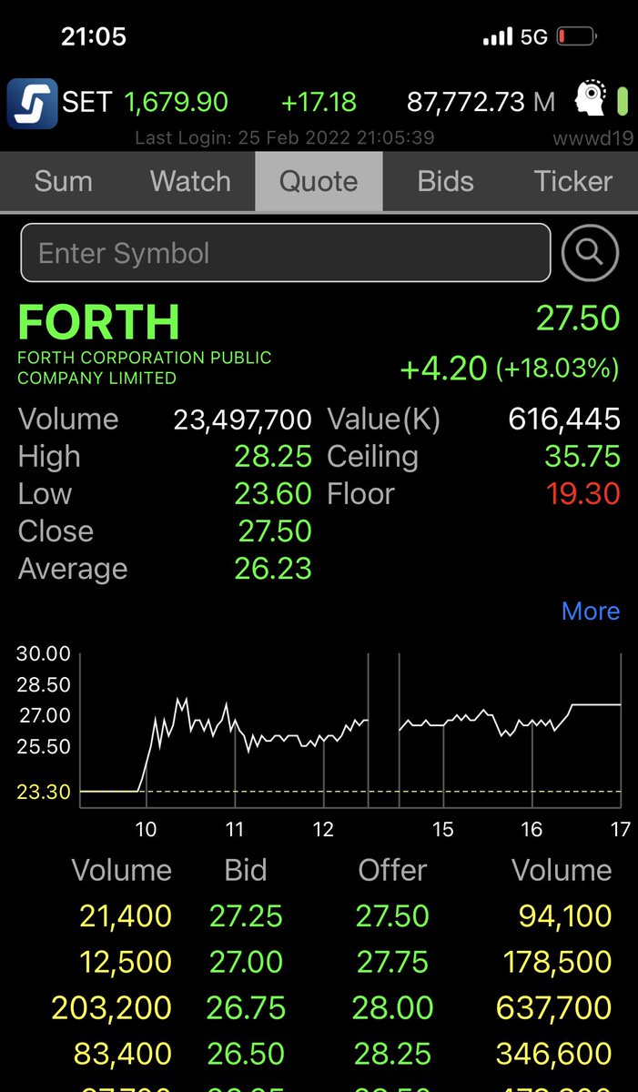Viewport: 638px width, 1092px height.
Task: Select the Quote tab
Action: pyautogui.click(x=319, y=181)
